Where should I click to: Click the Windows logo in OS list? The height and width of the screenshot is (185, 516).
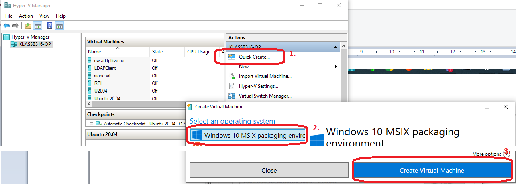197,135
